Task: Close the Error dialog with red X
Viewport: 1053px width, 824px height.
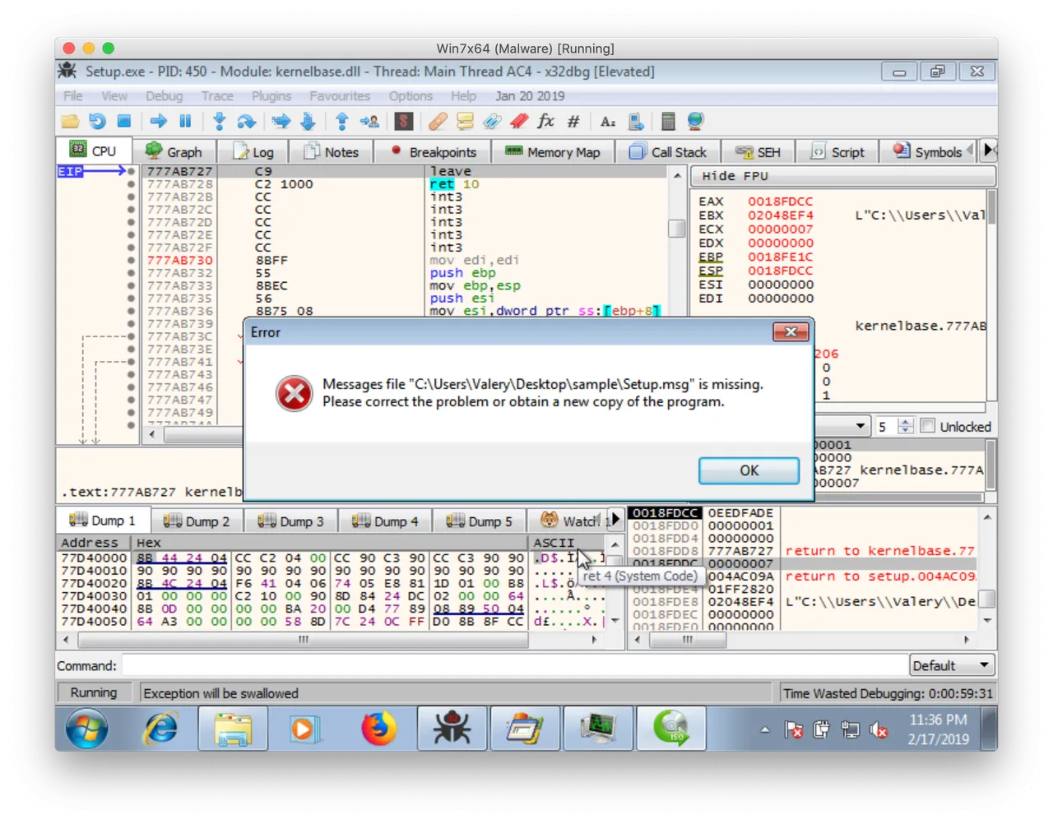Action: [x=791, y=331]
